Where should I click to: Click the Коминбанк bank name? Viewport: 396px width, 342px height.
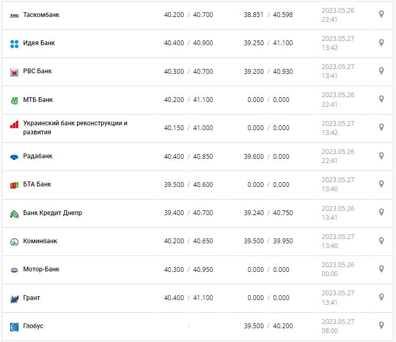coord(40,241)
